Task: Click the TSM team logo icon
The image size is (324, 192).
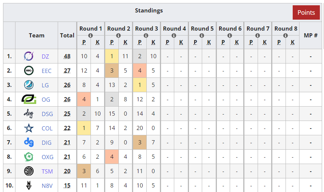Action: (29, 171)
